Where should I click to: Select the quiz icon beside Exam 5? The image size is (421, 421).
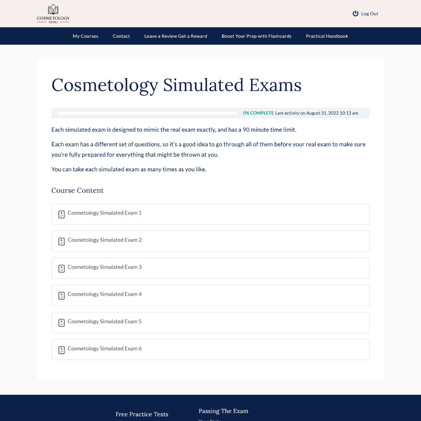[x=61, y=323]
